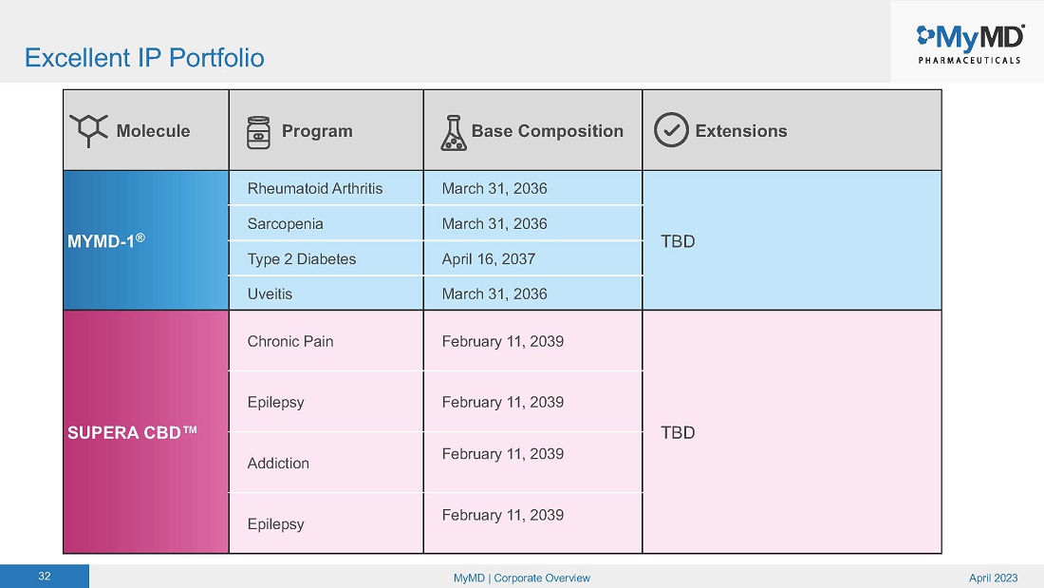Click the Addiction program entry
Image resolution: width=1044 pixels, height=588 pixels.
(x=279, y=464)
